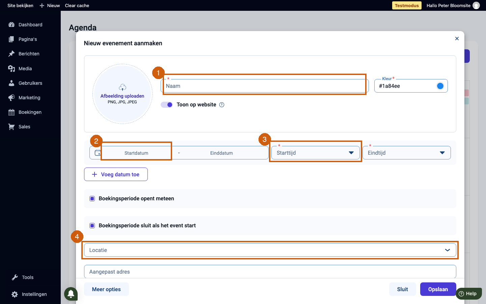Screen dimensions: 486x304
Task: Open Berichten menu item
Action: click(29, 54)
